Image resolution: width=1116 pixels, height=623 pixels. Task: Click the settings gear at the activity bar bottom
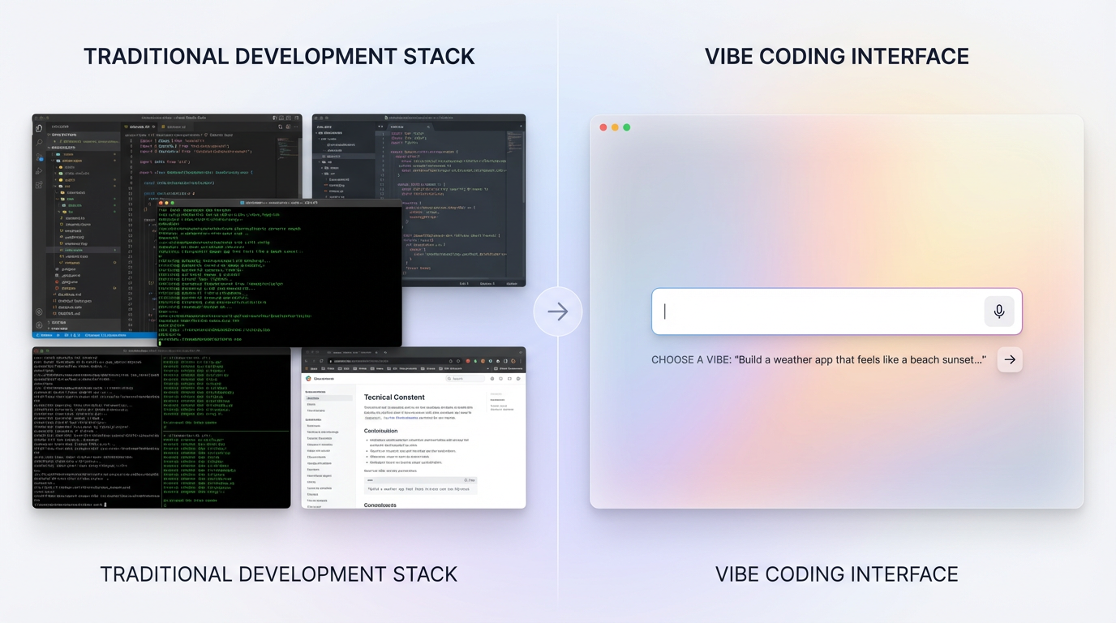(x=40, y=324)
